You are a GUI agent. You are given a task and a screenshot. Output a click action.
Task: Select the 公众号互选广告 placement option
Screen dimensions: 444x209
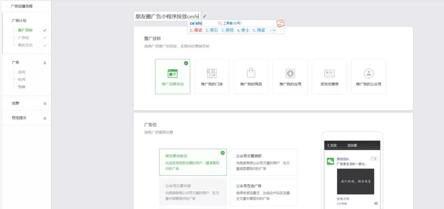(x=263, y=192)
